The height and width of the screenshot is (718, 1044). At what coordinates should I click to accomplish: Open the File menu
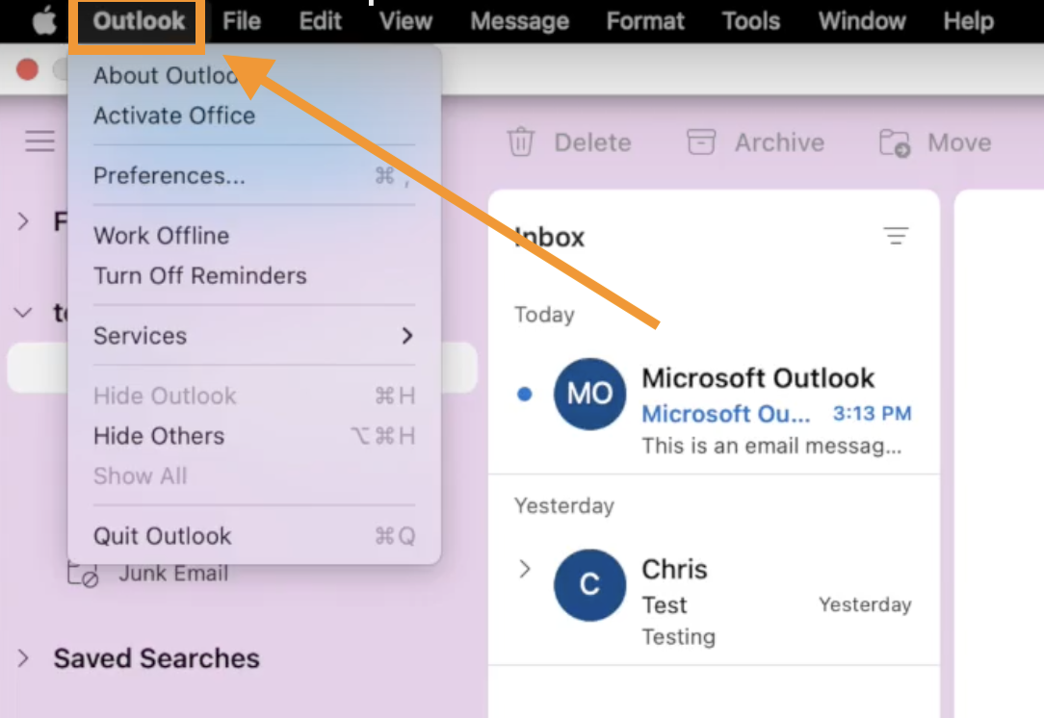pyautogui.click(x=241, y=21)
